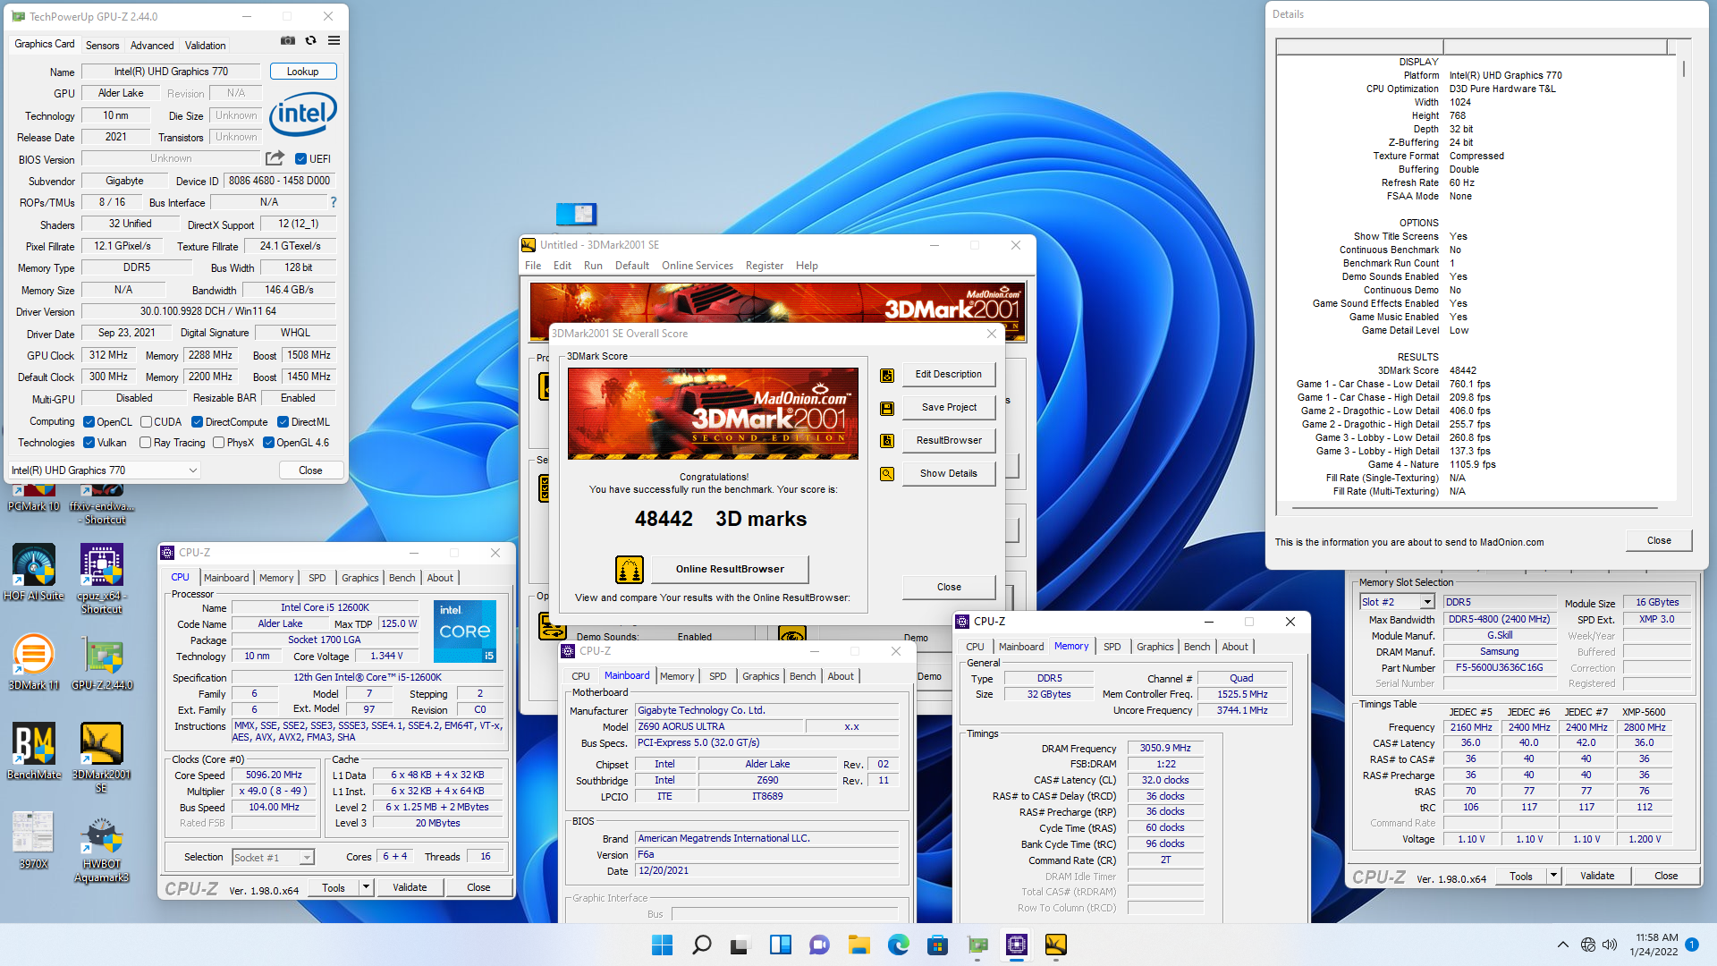Click the Save Project floppy icon
1717x966 pixels.
[887, 408]
